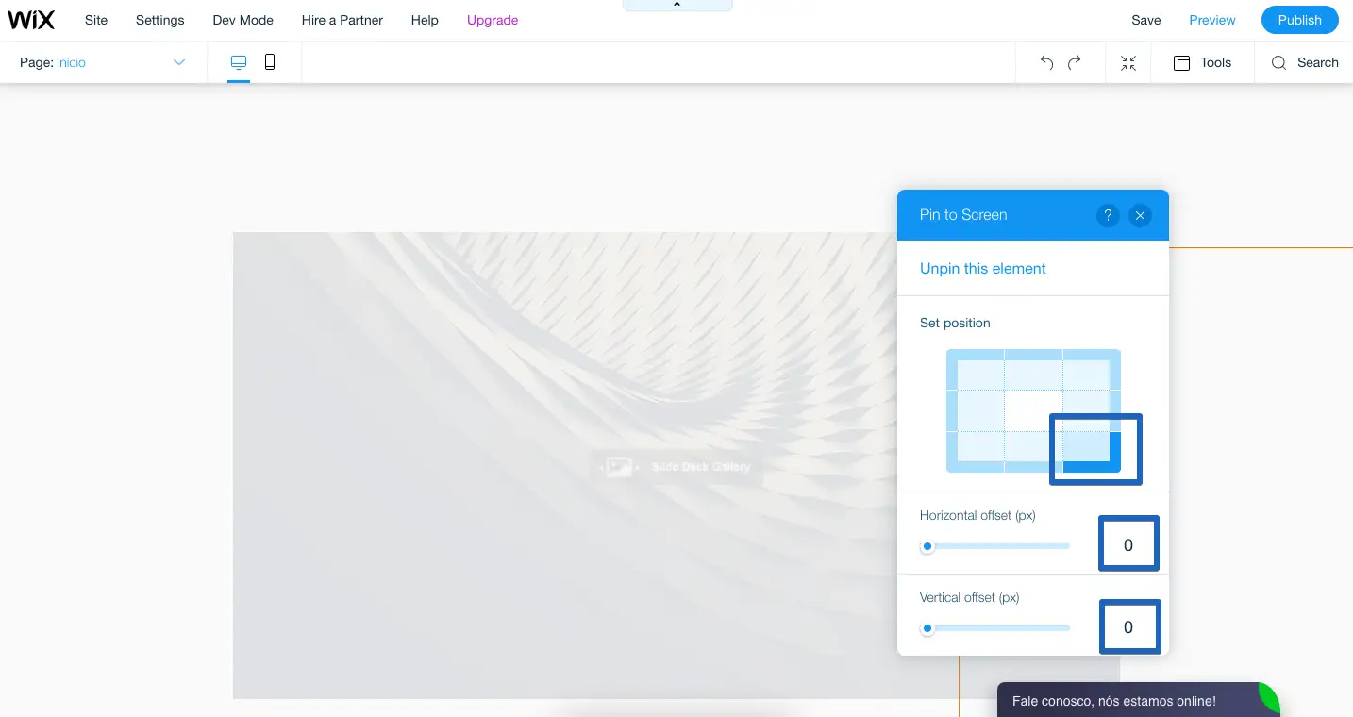The width and height of the screenshot is (1353, 717).
Task: Open the Tools panel
Action: click(x=1202, y=62)
